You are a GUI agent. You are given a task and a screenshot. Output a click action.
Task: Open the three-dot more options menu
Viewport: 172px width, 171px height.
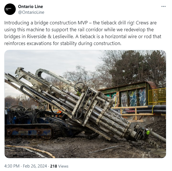coord(163,7)
